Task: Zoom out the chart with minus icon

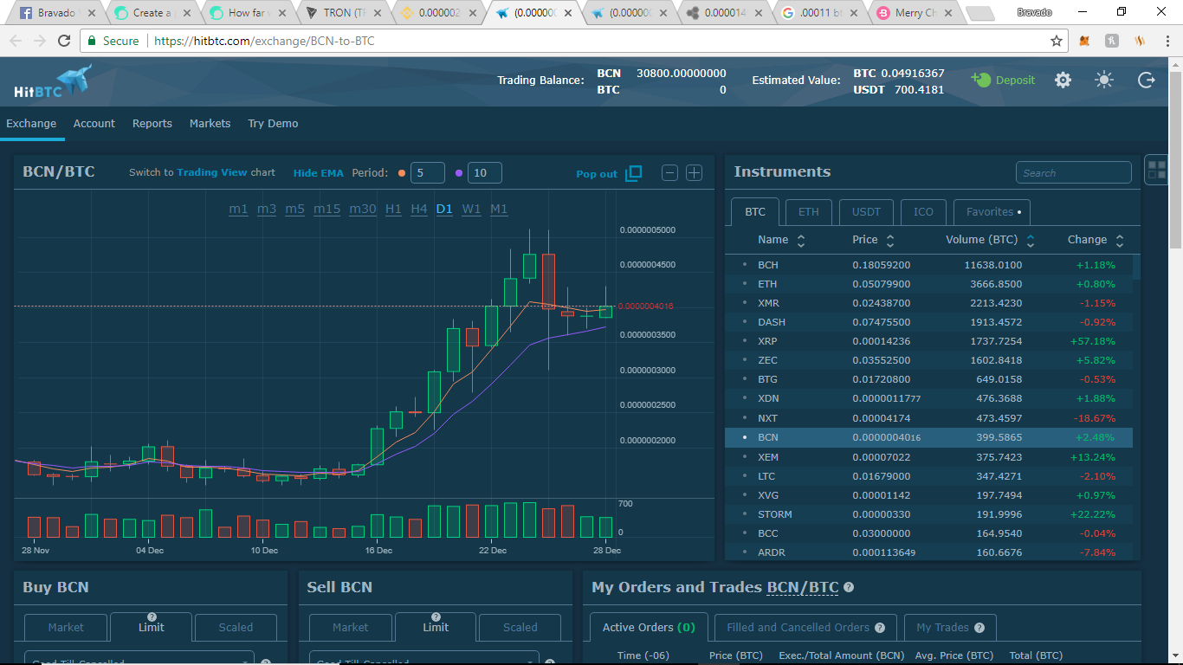Action: (x=669, y=173)
